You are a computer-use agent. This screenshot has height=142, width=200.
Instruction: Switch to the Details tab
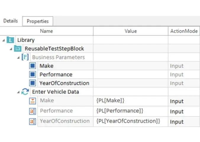click(x=11, y=21)
